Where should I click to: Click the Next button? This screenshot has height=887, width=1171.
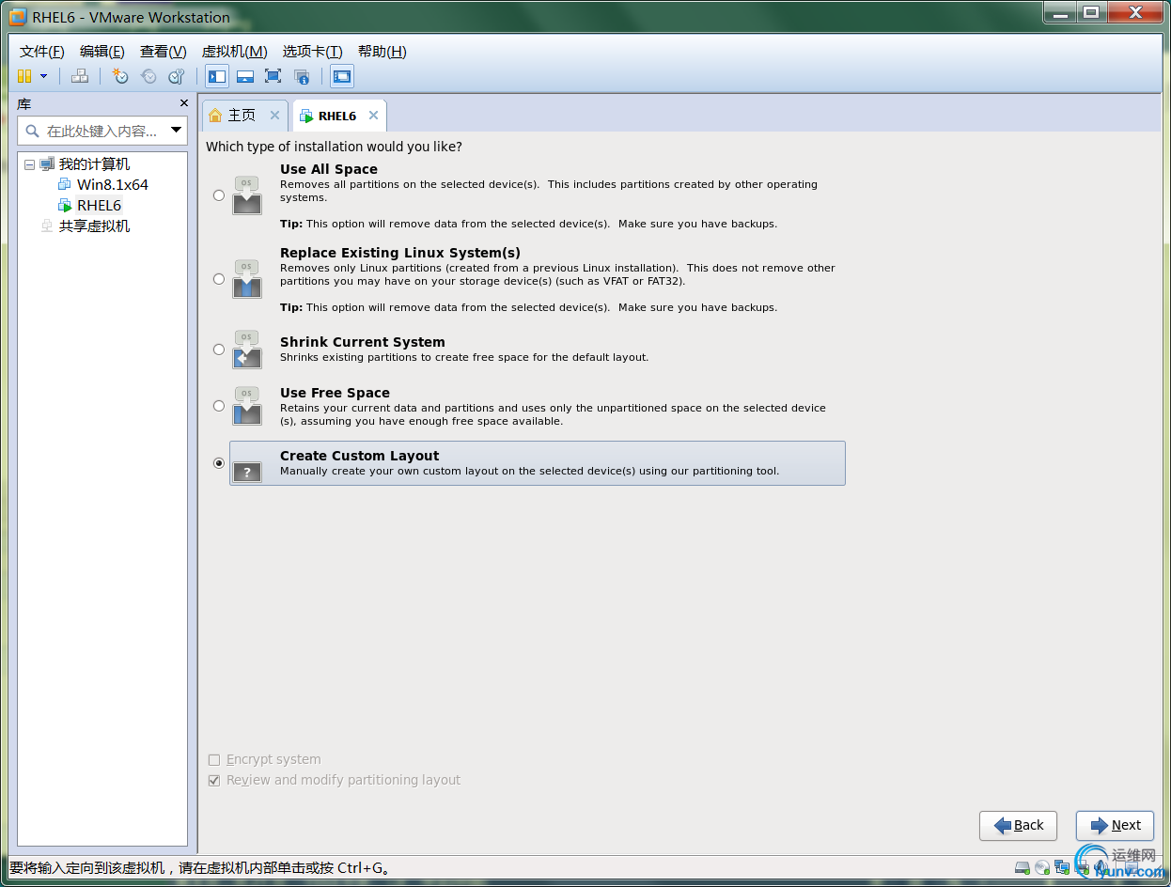(1115, 826)
